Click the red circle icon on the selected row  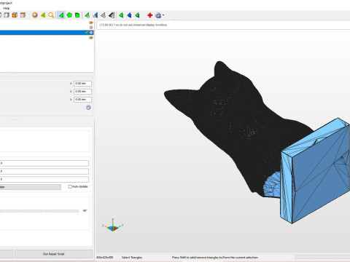click(x=91, y=32)
